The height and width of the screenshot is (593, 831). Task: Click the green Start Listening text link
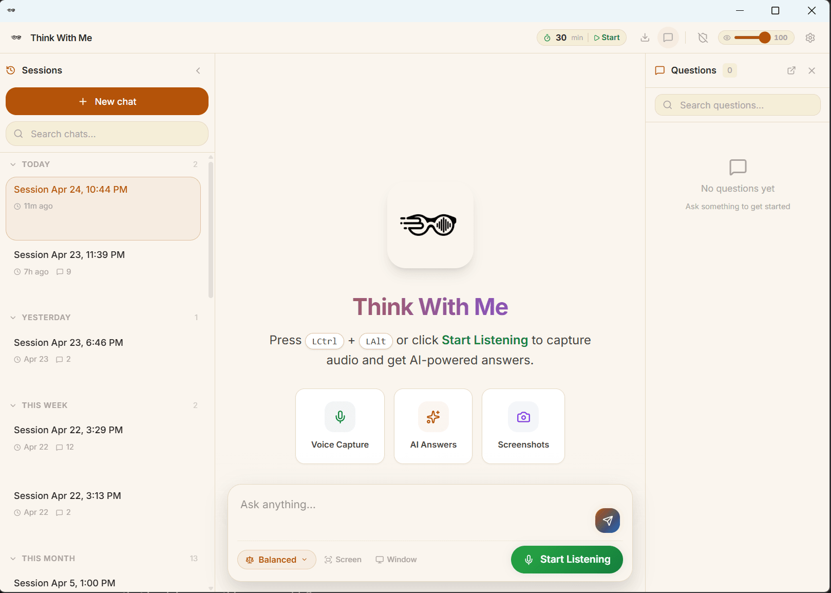(485, 340)
